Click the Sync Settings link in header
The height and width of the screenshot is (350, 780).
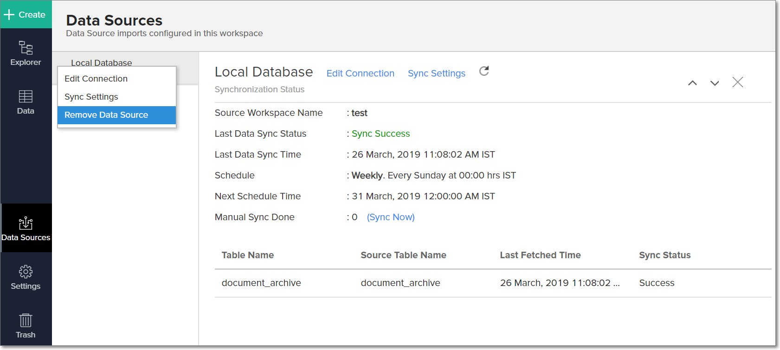point(436,73)
